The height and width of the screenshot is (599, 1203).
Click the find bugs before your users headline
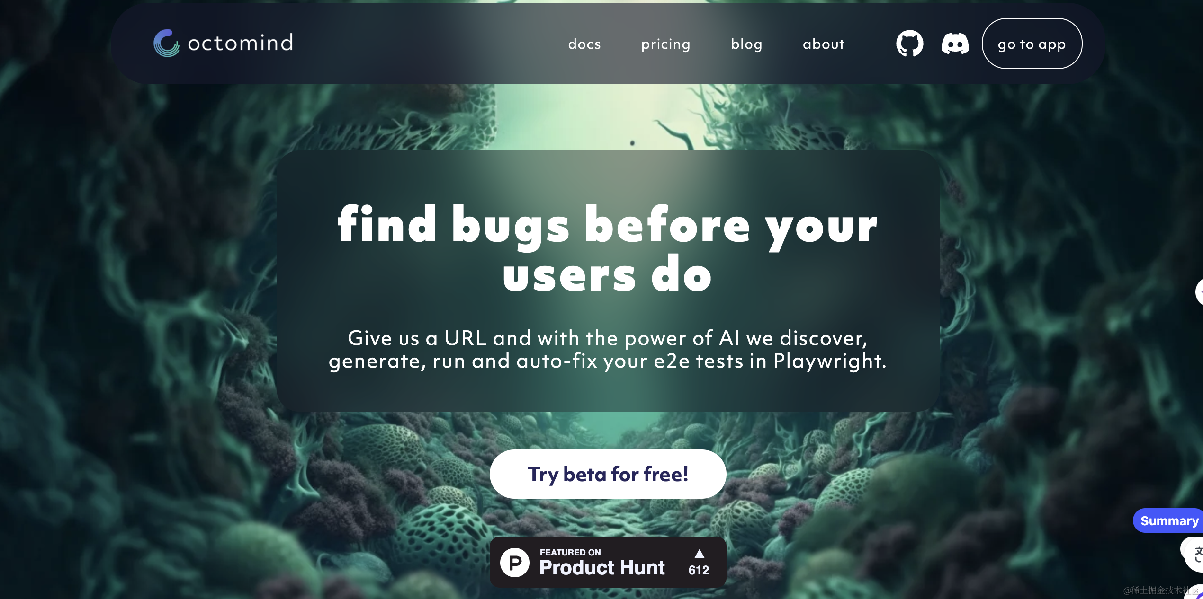click(608, 248)
